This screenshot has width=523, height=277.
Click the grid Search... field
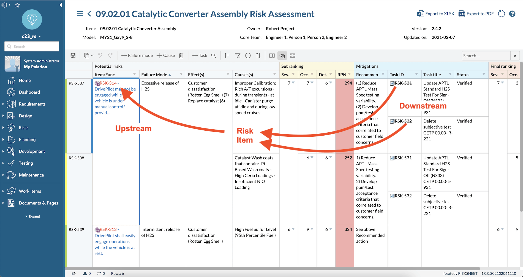coord(486,56)
